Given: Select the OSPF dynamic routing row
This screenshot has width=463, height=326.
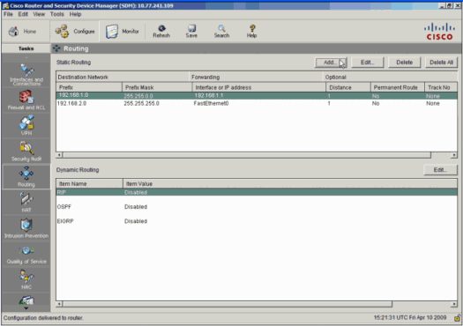Looking at the screenshot, I should point(257,206).
